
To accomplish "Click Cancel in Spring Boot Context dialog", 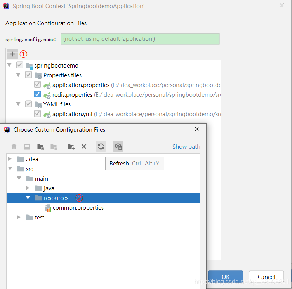I will (266, 277).
